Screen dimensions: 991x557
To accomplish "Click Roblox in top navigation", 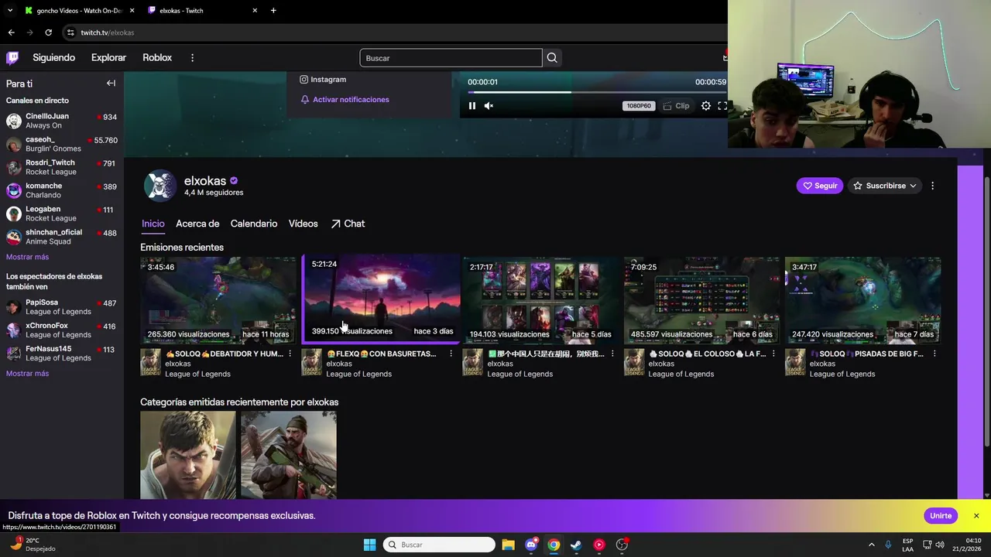I will (x=157, y=58).
